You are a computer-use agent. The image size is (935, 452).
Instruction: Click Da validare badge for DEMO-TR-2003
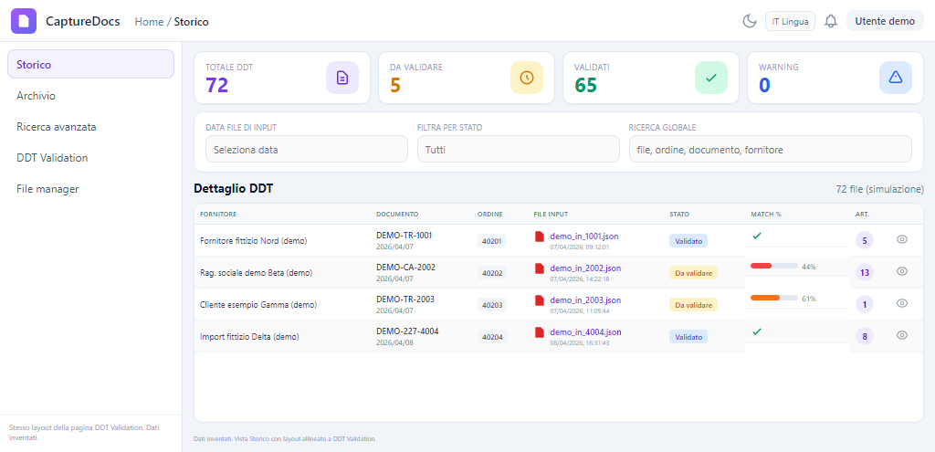[693, 305]
